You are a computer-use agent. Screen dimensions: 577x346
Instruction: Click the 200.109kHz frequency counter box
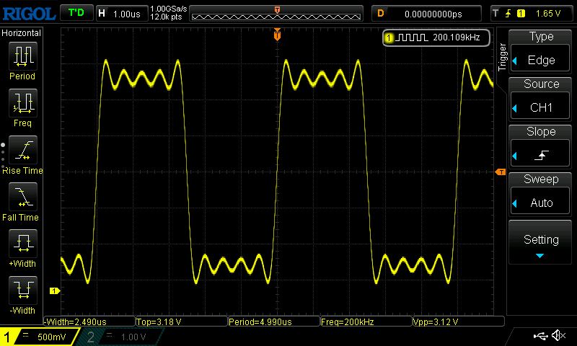pos(436,37)
